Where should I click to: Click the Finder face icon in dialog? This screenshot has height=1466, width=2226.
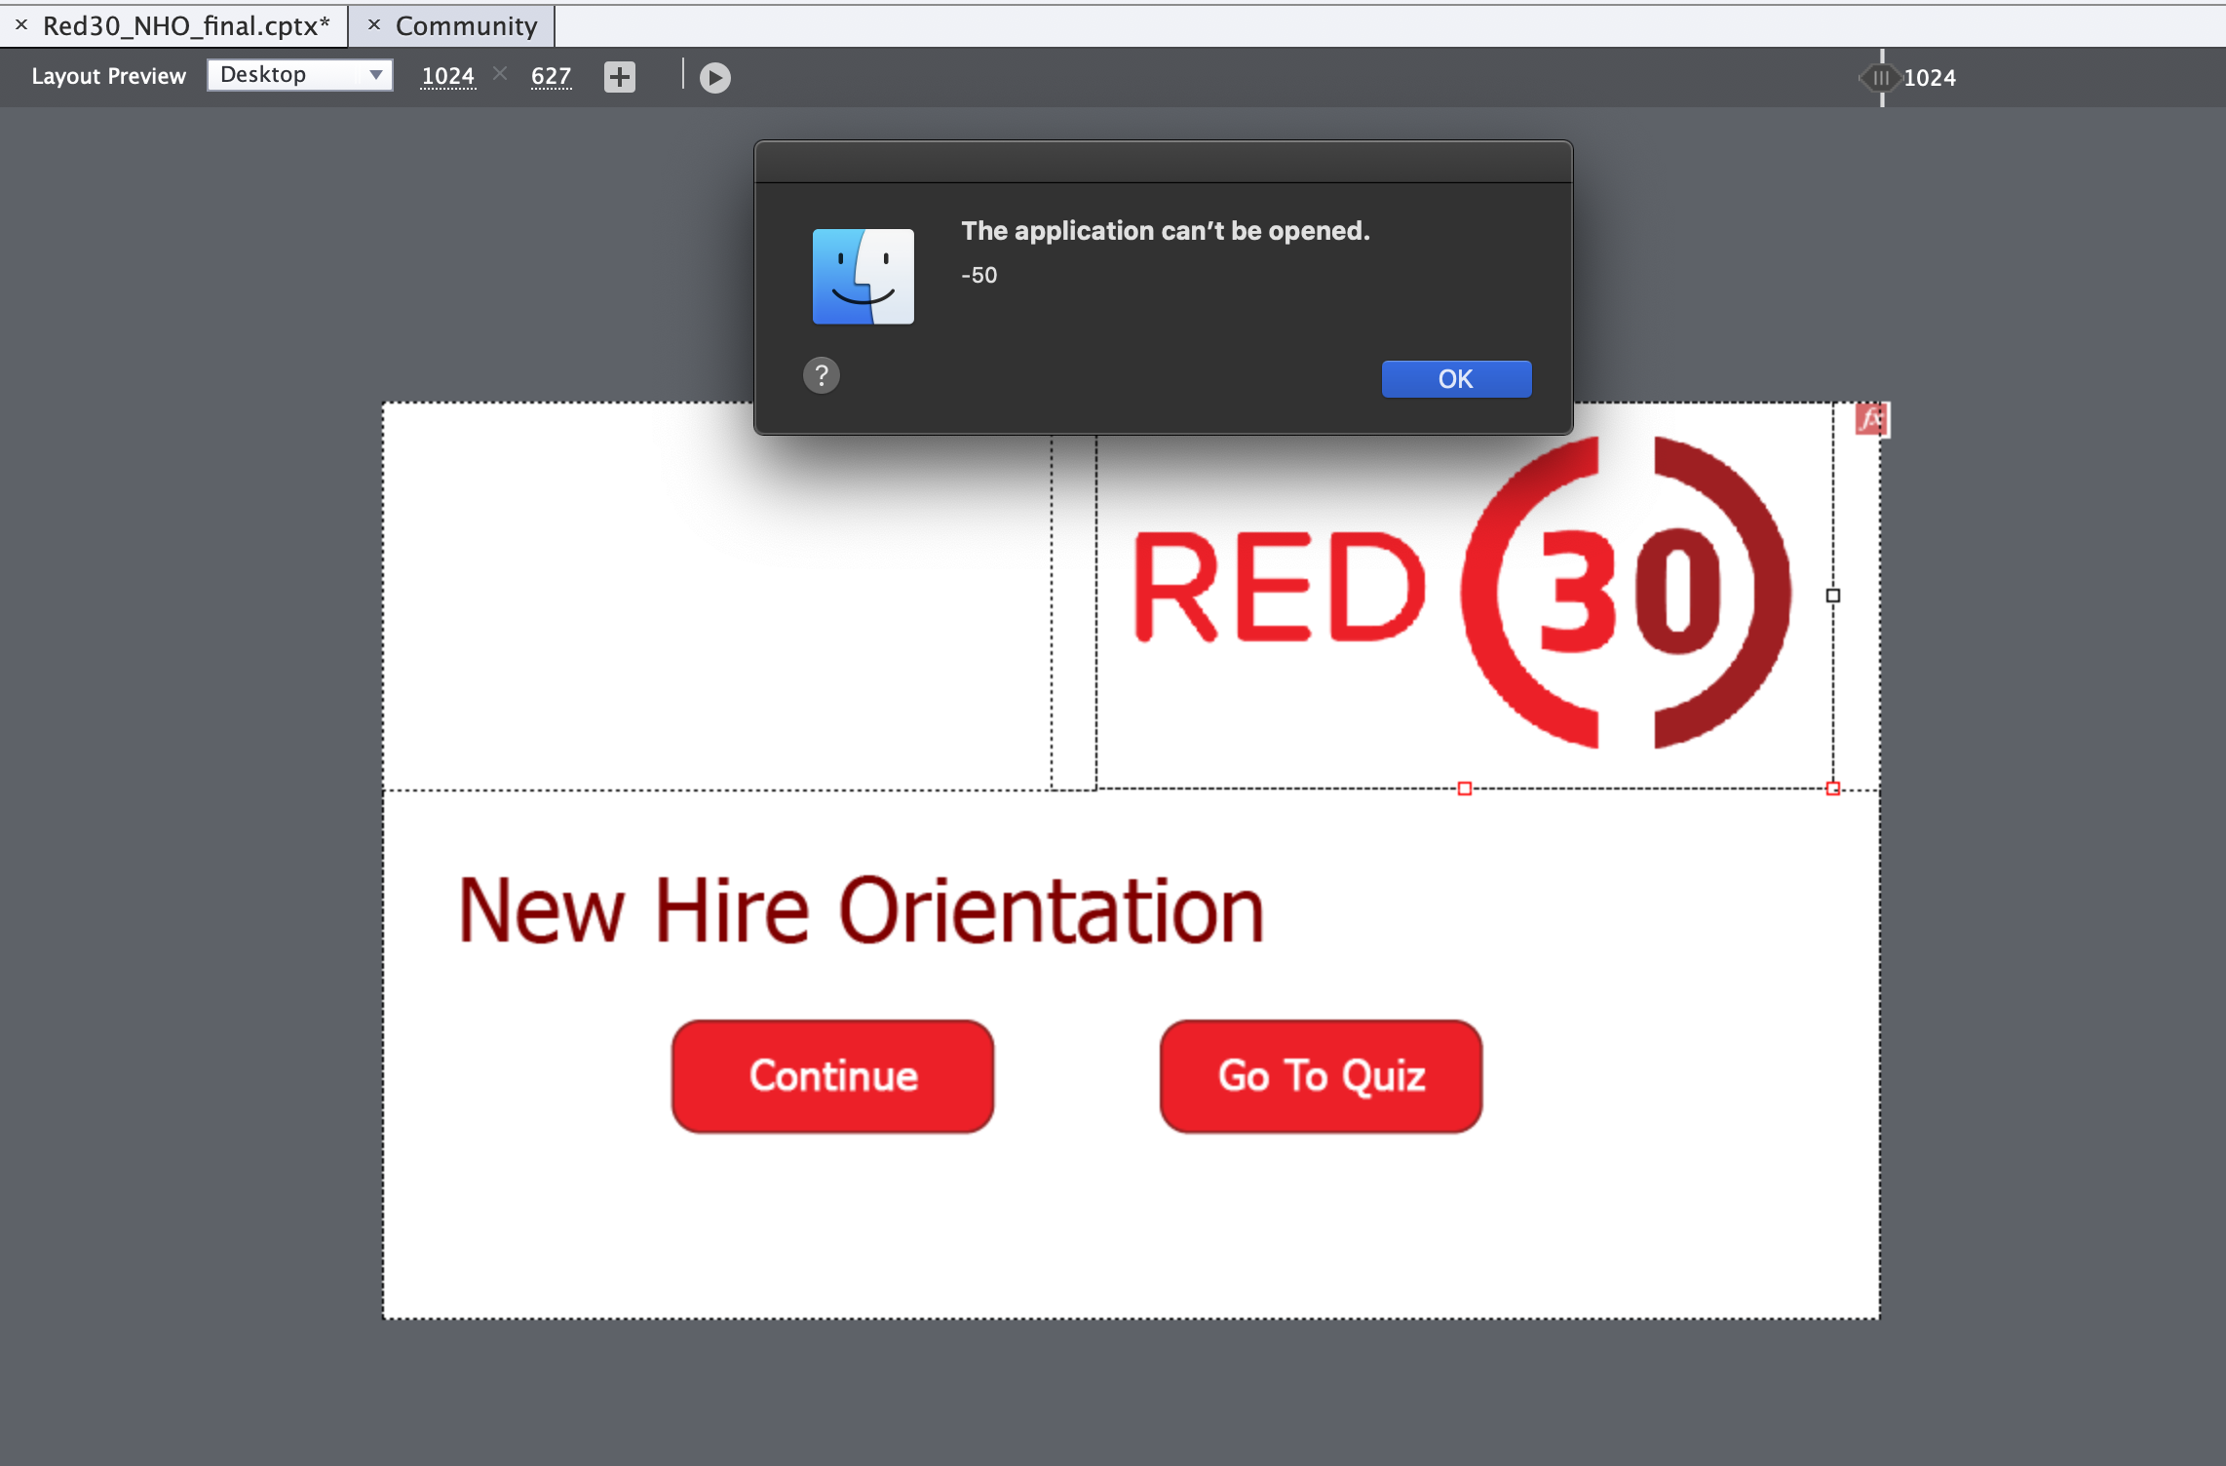pos(863,277)
